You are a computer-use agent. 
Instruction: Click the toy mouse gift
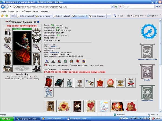click(131, 83)
